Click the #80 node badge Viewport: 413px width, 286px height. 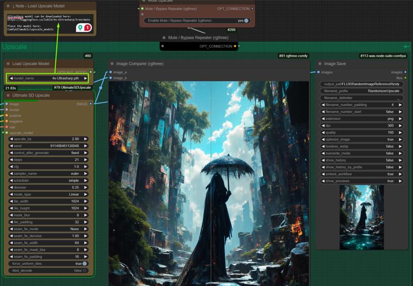[88, 56]
